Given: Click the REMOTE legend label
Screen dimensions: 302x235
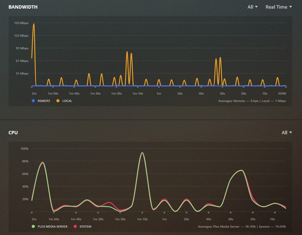Looking at the screenshot, I should click(x=44, y=101).
